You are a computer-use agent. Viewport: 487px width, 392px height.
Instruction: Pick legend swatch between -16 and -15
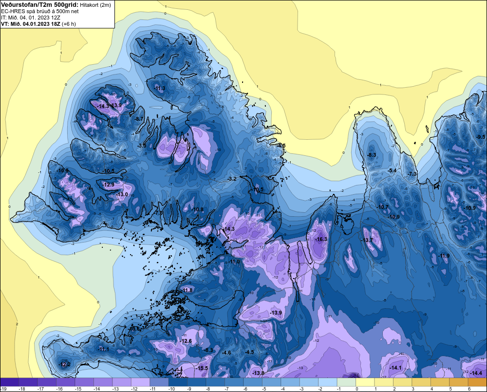[x=66, y=382]
